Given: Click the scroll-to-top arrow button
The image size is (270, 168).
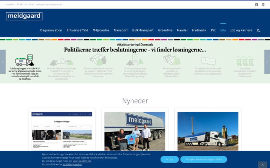Looking at the screenshot, I should pyautogui.click(x=262, y=165).
